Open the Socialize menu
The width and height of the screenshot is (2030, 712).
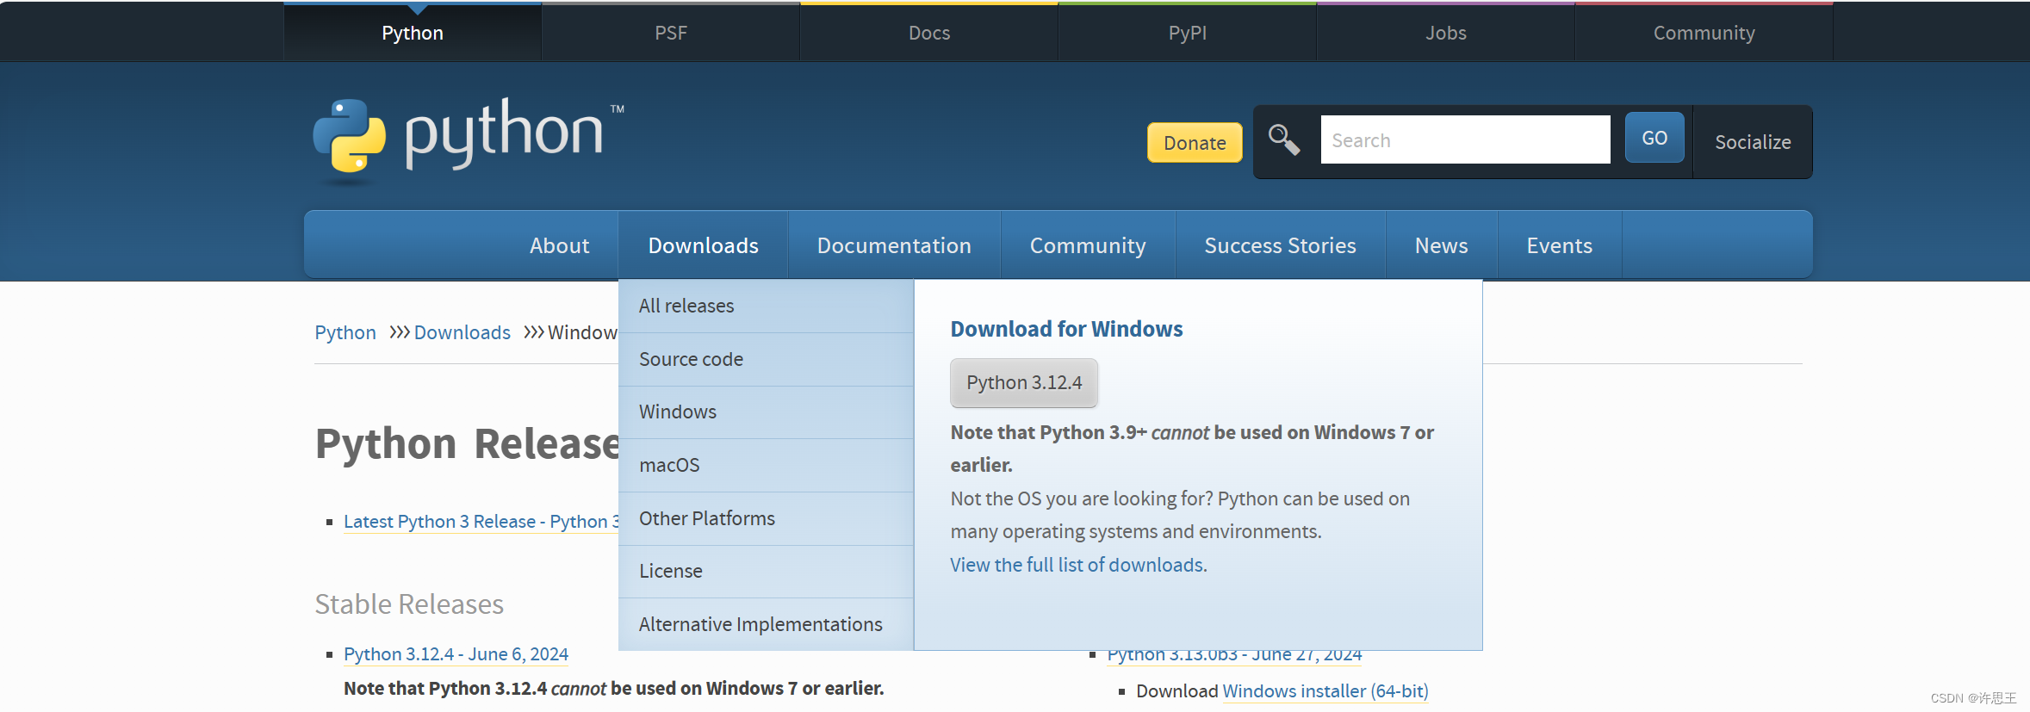tap(1753, 142)
